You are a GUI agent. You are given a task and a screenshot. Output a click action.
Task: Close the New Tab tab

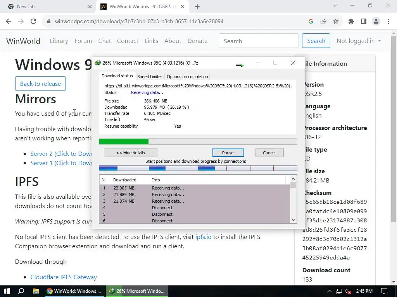click(90, 7)
